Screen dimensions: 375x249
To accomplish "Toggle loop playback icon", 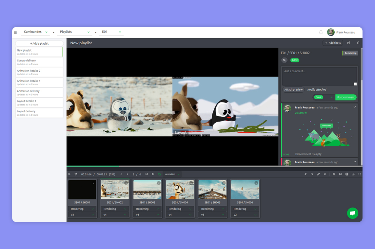I will [x=76, y=174].
